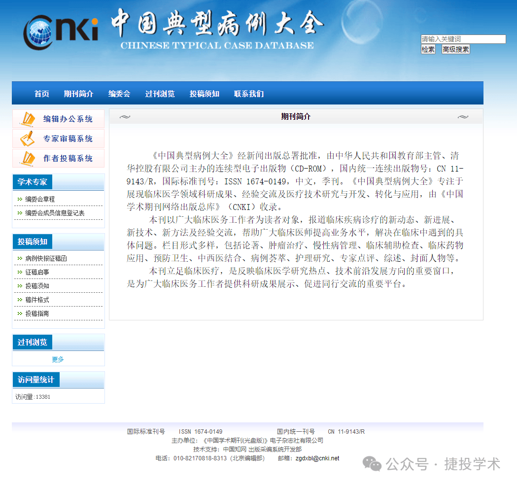Viewport: 517px width, 485px height.
Task: Click 更多 under 过刊浏览
Action: 58,359
